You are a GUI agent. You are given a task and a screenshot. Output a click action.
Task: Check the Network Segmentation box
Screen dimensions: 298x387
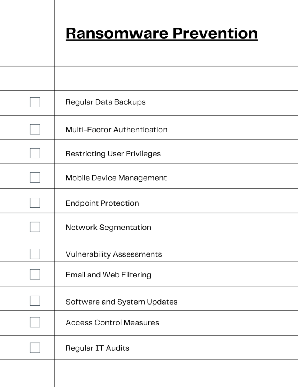point(35,227)
